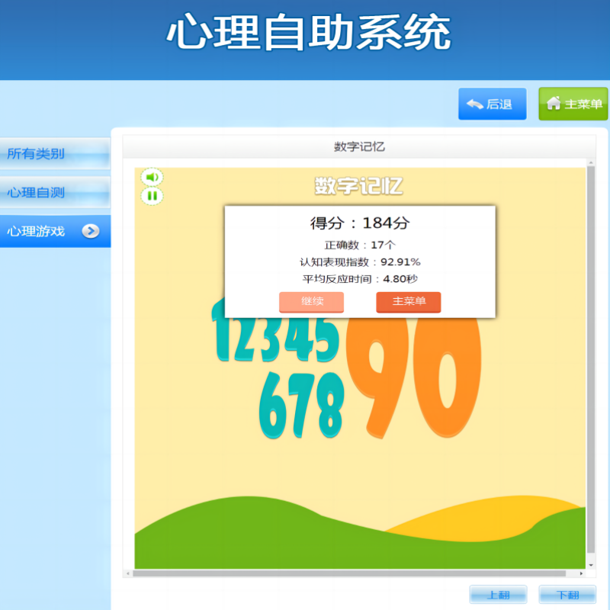Viewport: 610px width, 610px height.
Task: Click the 认知表现指数：92.91% line
Action: 360,262
